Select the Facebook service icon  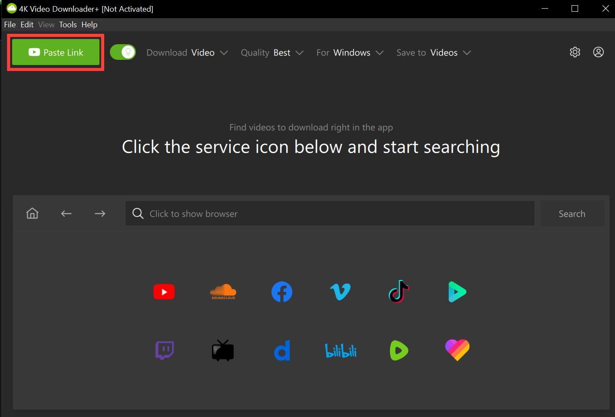(x=282, y=292)
